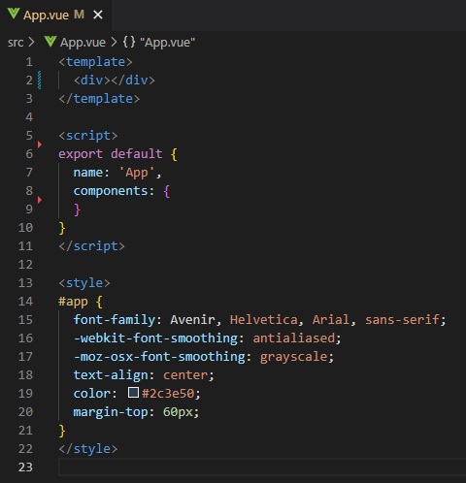
Task: Click the closing </template> tag
Action: [99, 99]
